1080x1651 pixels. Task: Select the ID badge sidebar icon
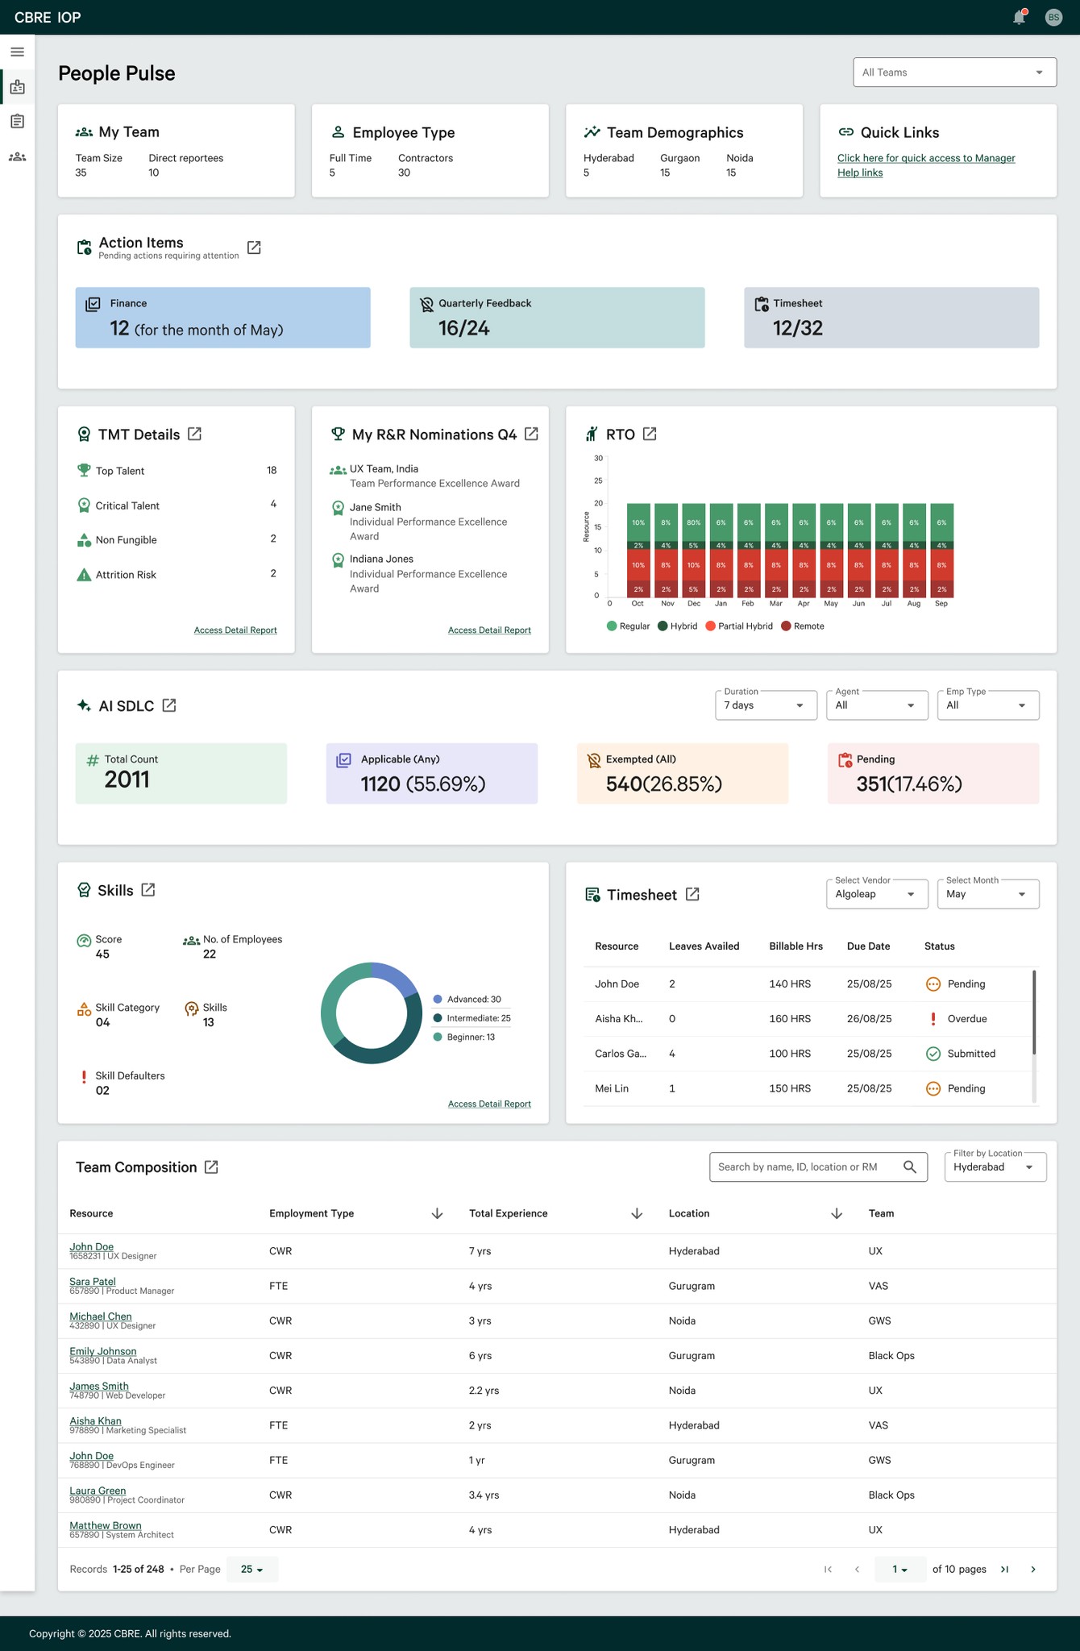(x=17, y=87)
